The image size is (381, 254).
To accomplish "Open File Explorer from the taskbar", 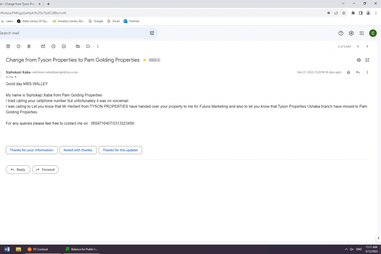I will tap(19, 249).
